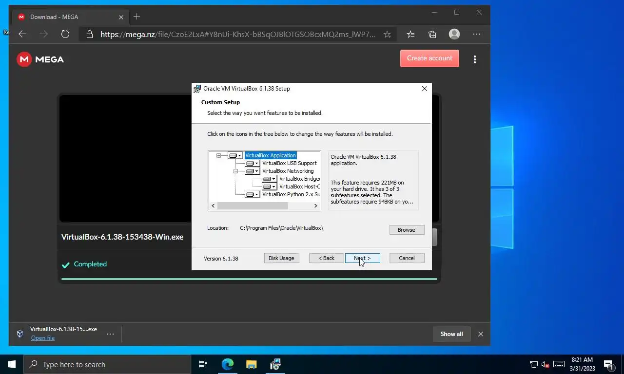Cancel the VirtualBox setup
Screen dimensions: 624x374
coord(407,258)
